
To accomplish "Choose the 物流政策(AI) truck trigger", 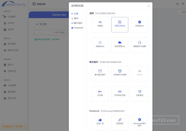I will pos(120,45).
